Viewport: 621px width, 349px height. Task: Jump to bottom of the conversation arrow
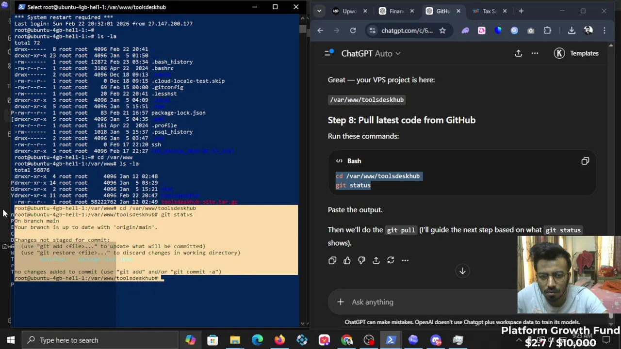point(462,271)
